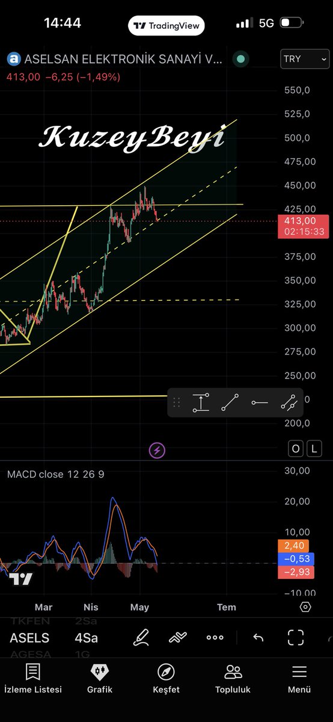333x722 pixels.
Task: Go to İzleme Listesi tab
Action: (33, 679)
